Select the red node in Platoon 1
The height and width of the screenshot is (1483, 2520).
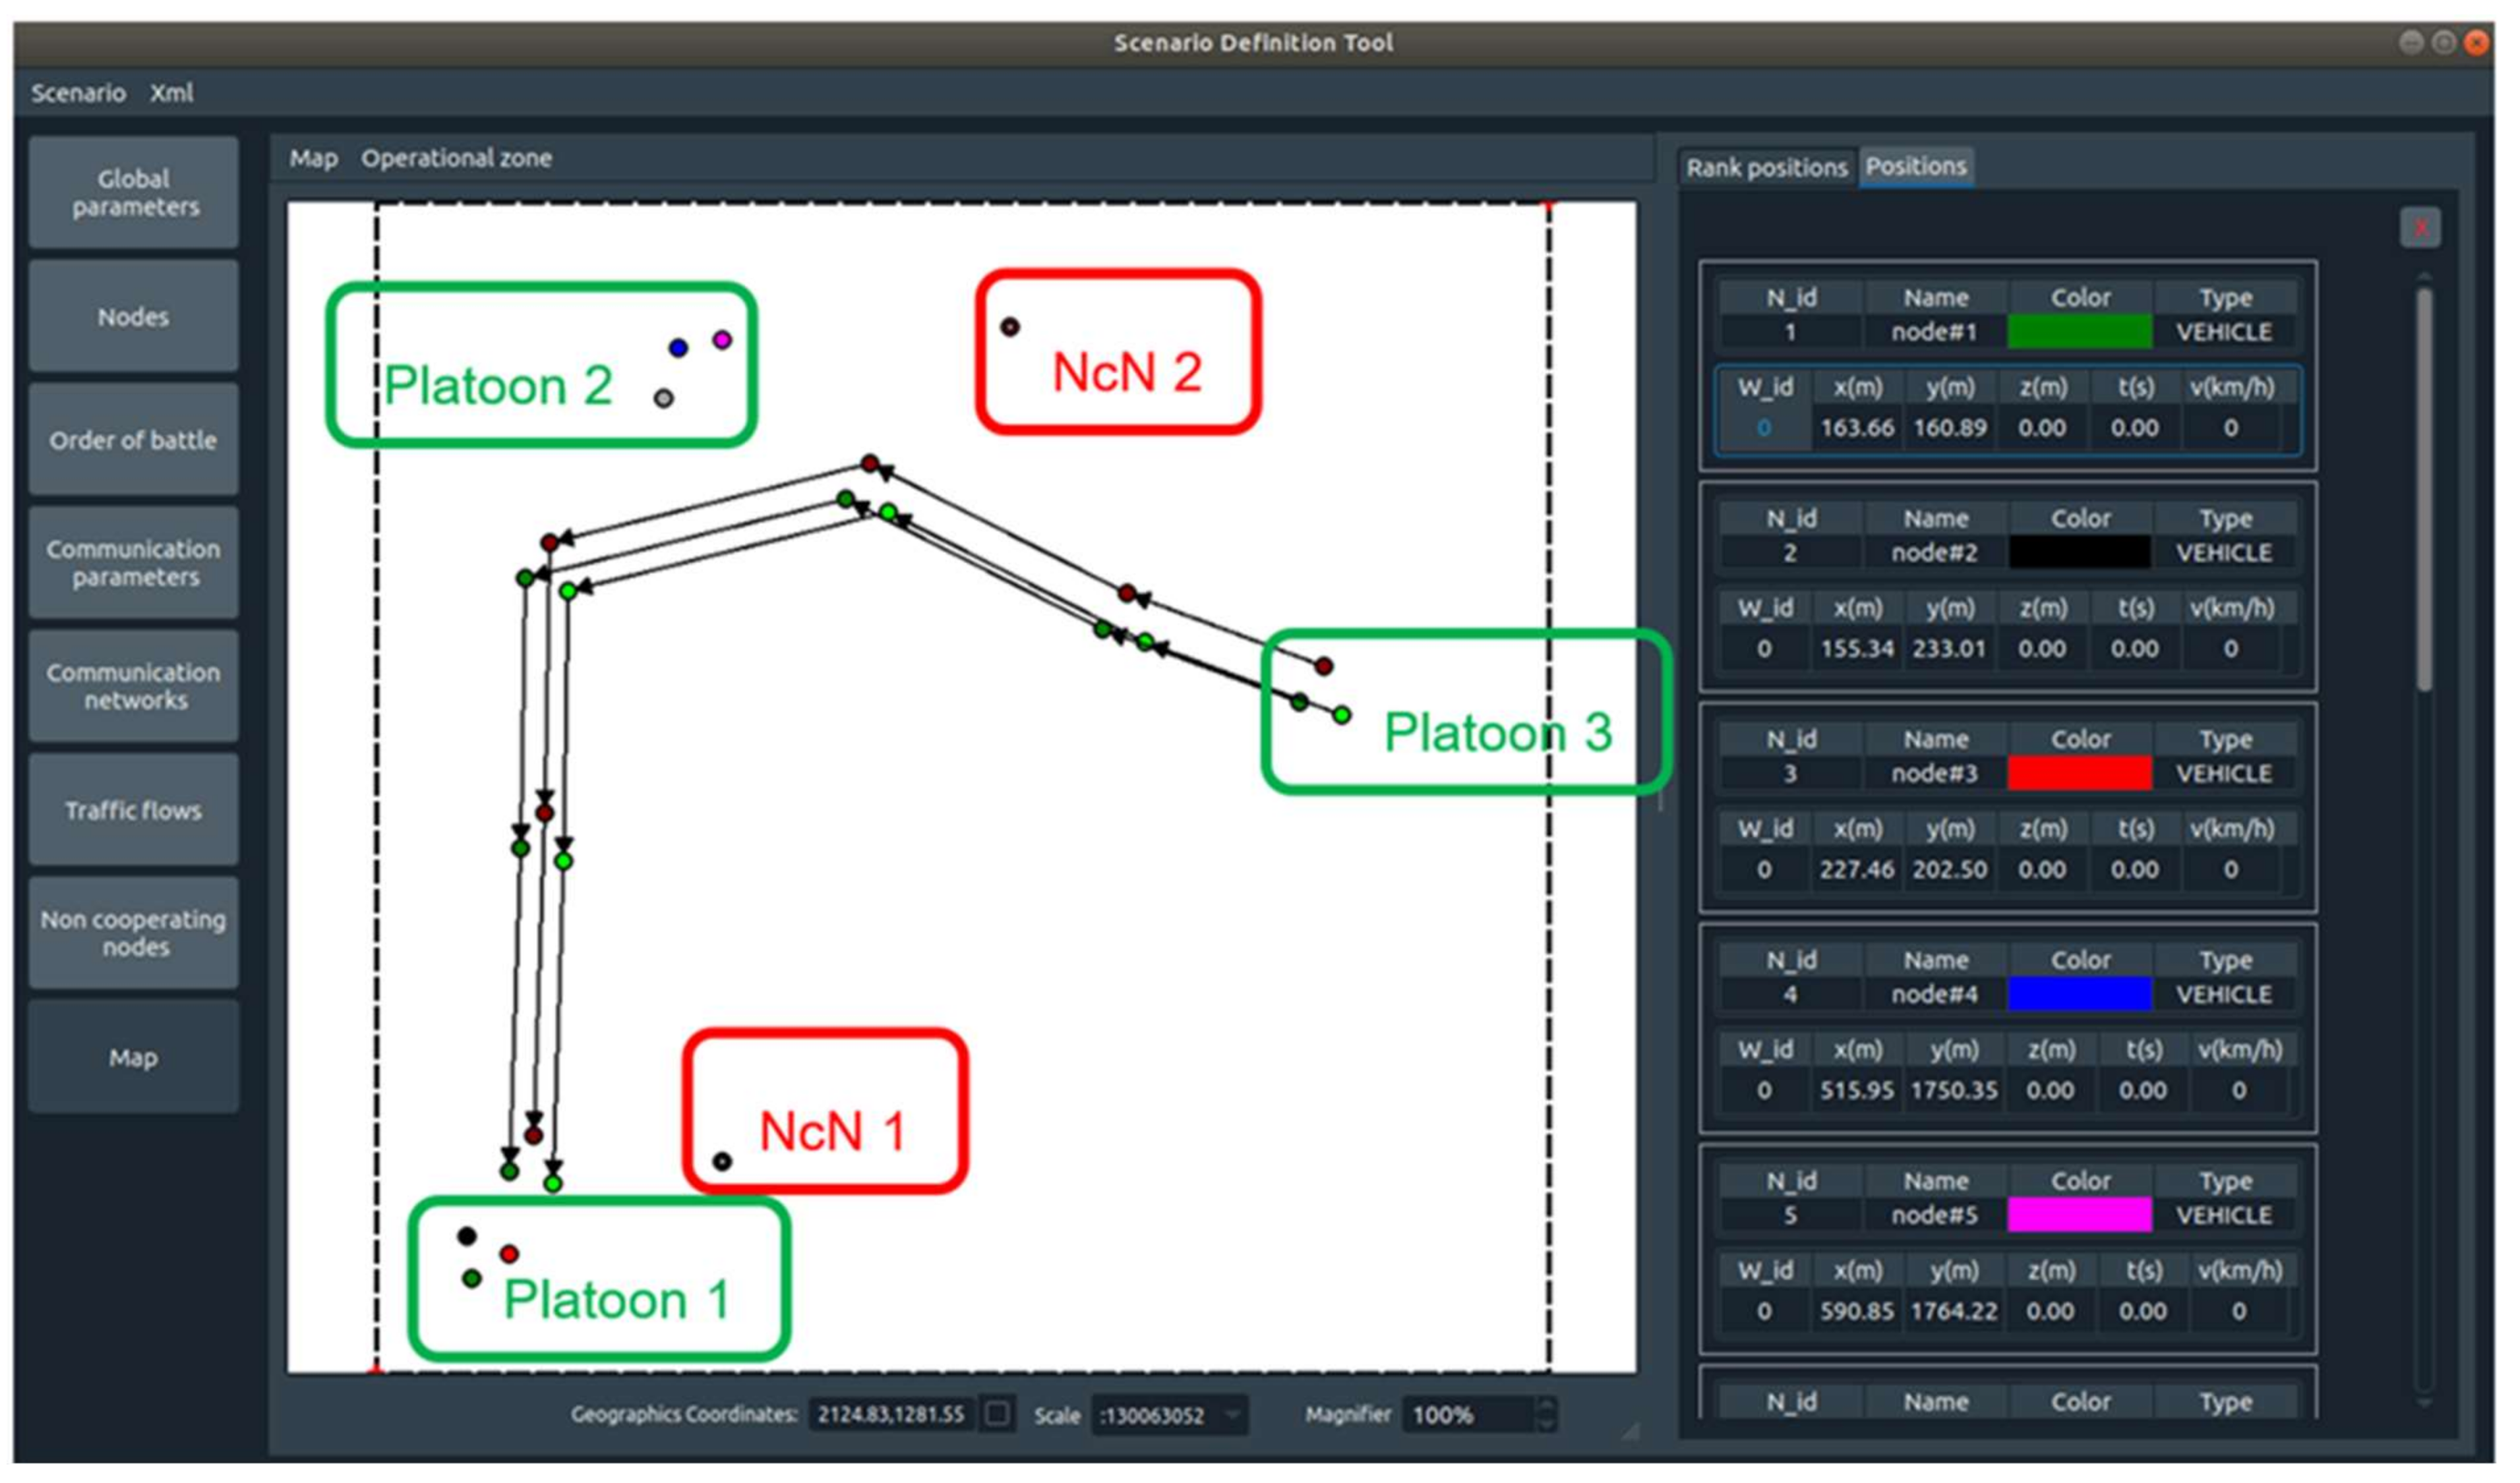(510, 1253)
